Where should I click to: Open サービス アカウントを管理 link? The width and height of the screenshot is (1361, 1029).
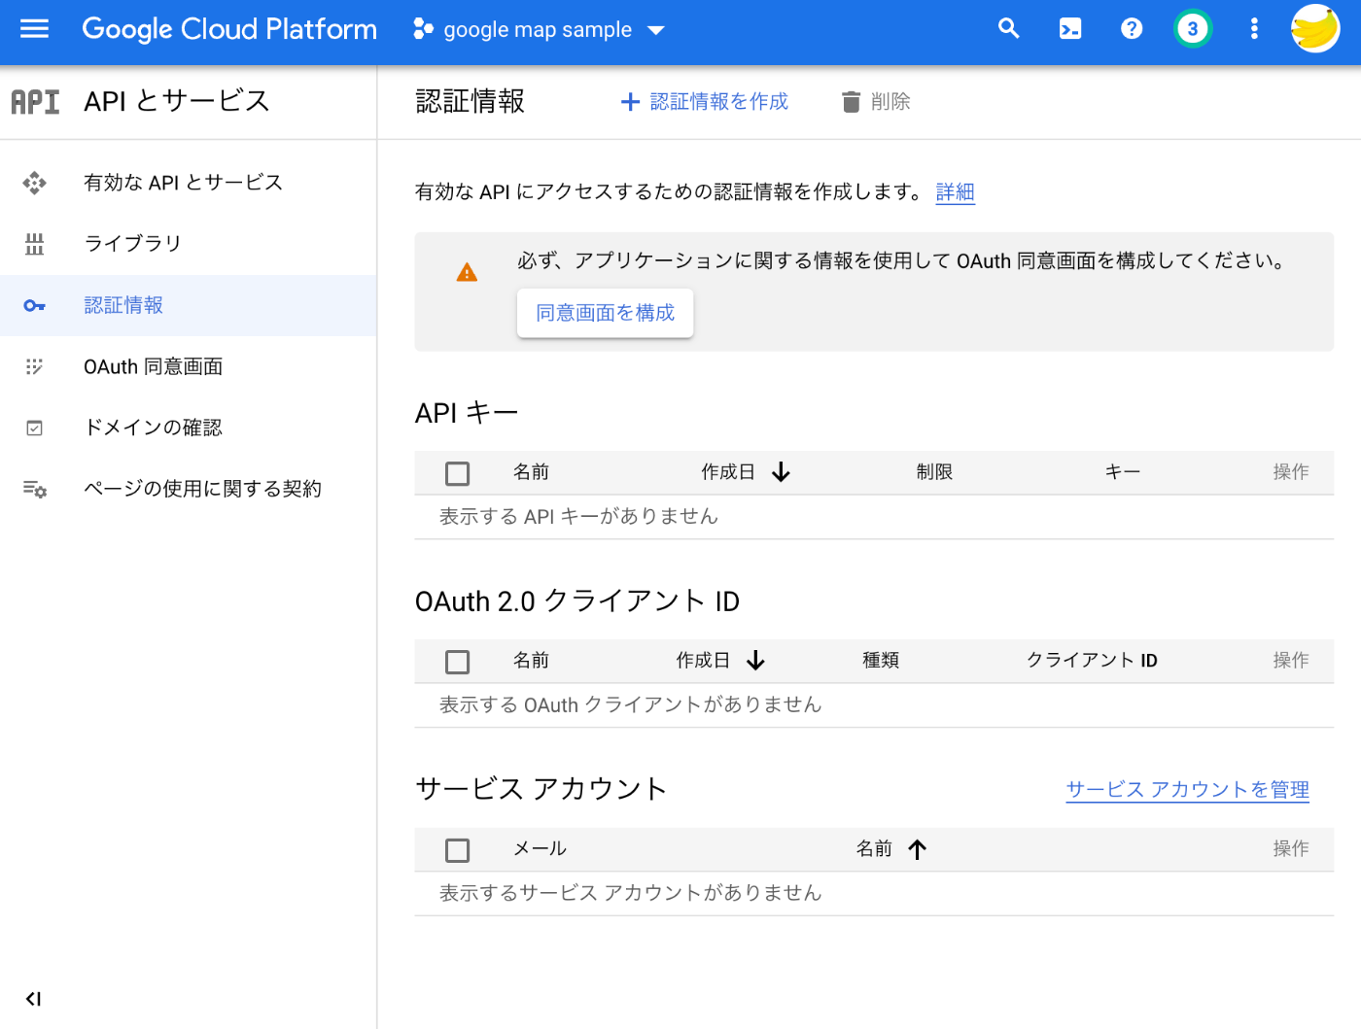click(1187, 789)
